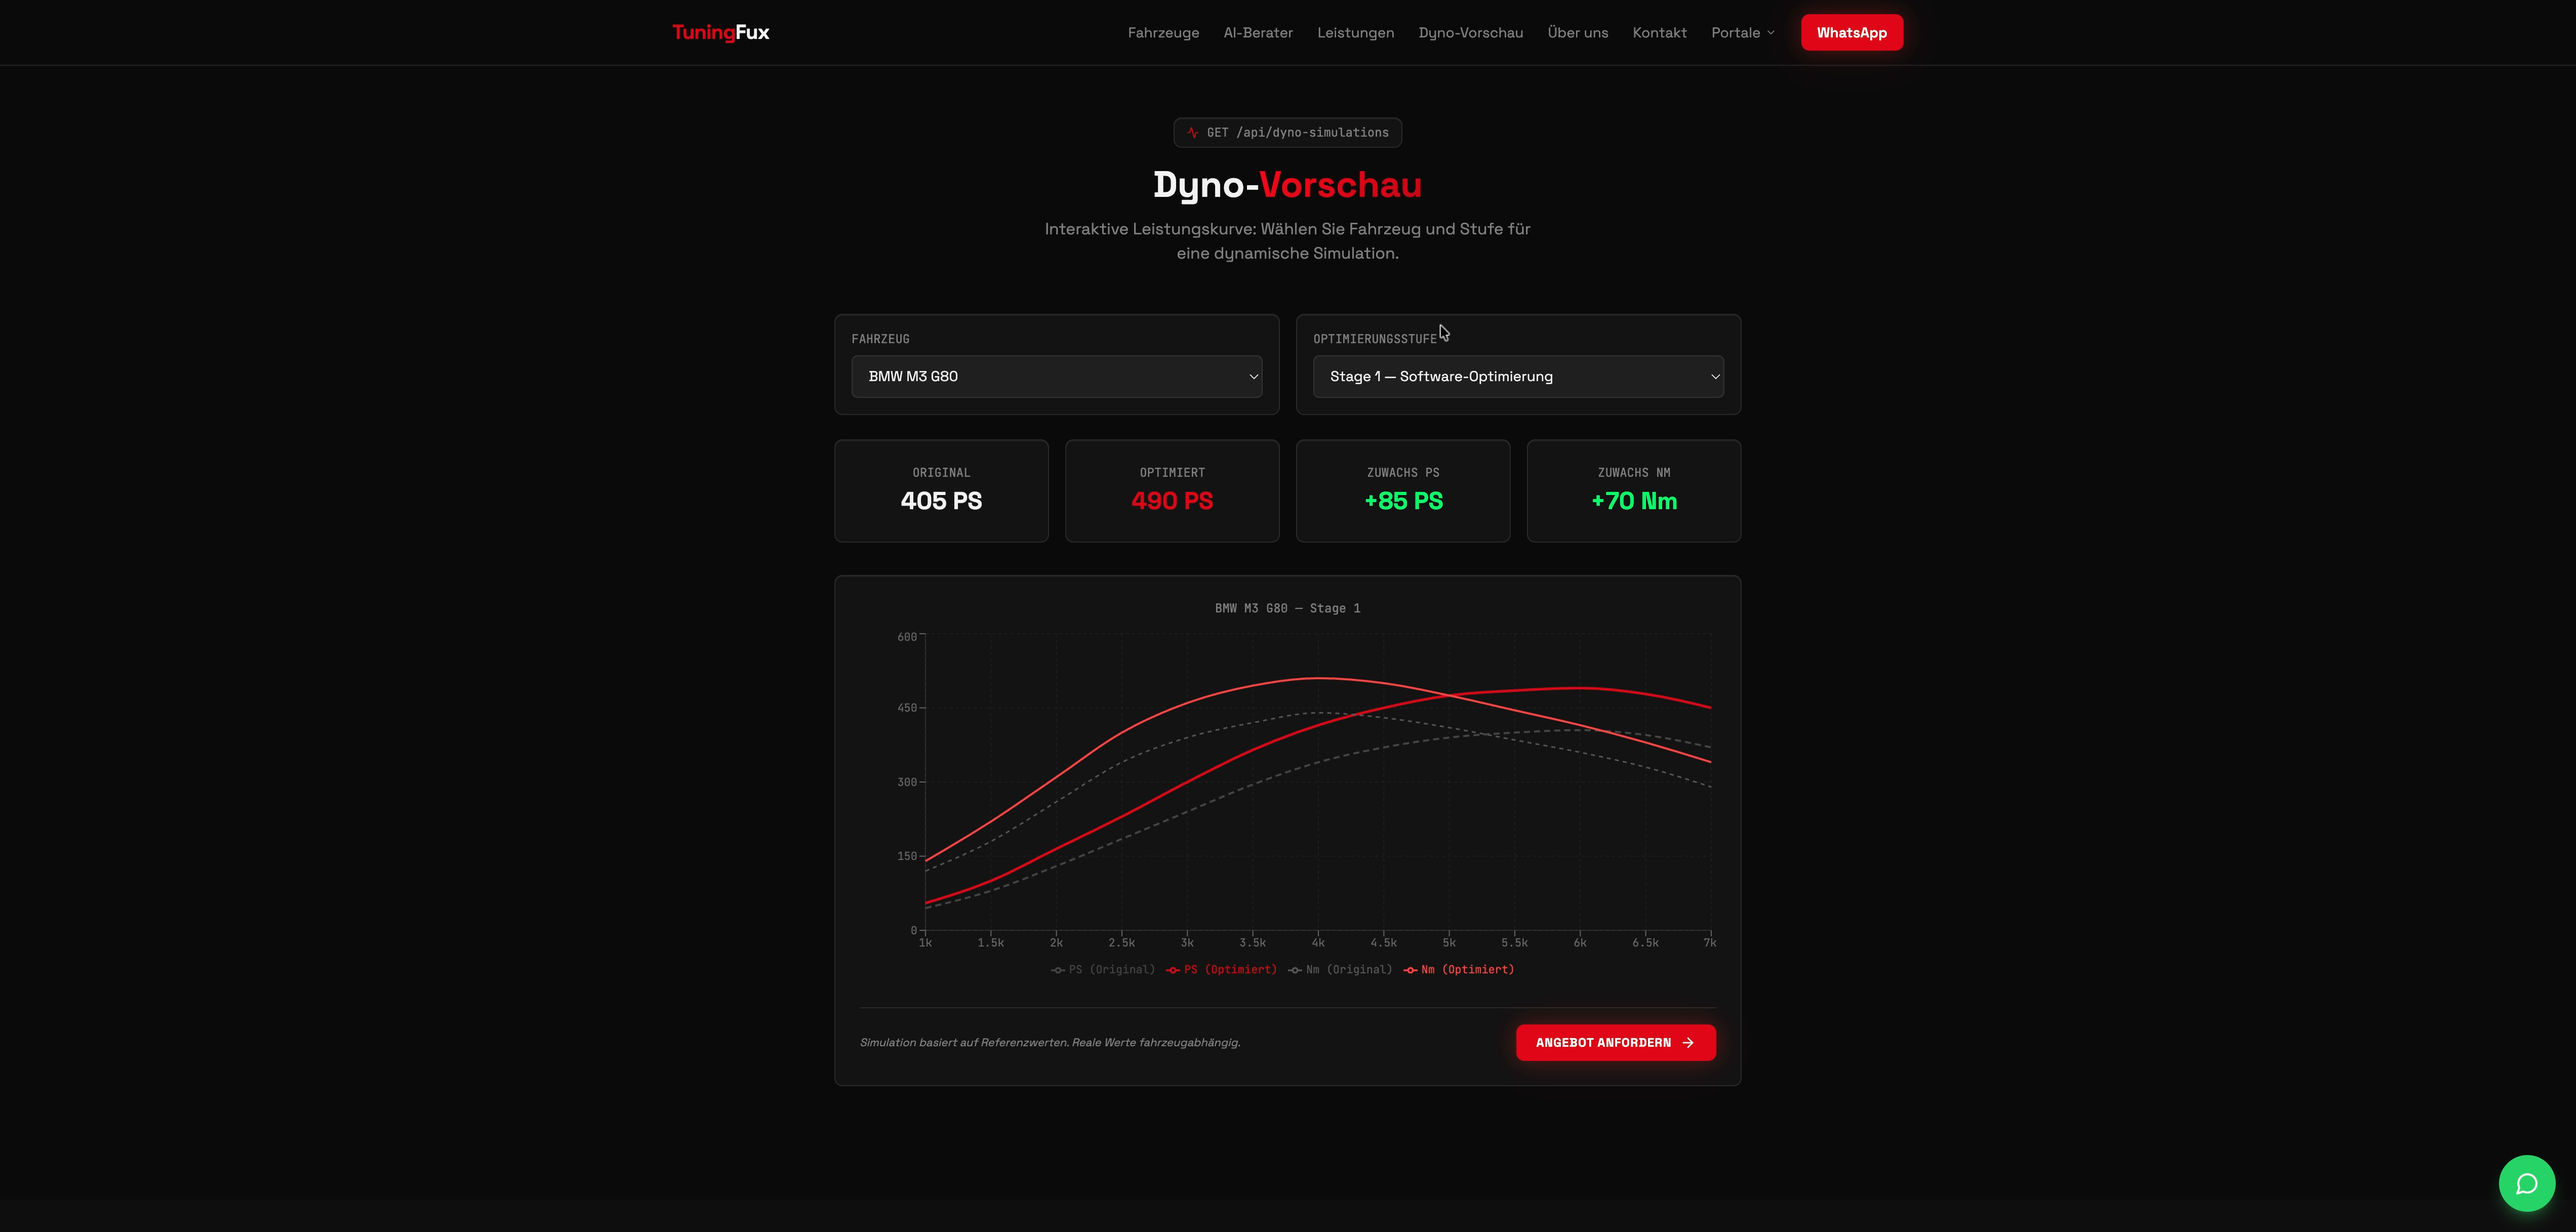Click the Optimiert 490 PS card
This screenshot has height=1232, width=2576.
pyautogui.click(x=1172, y=491)
